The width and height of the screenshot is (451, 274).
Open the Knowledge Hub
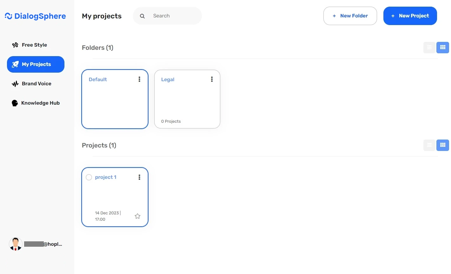coord(40,103)
